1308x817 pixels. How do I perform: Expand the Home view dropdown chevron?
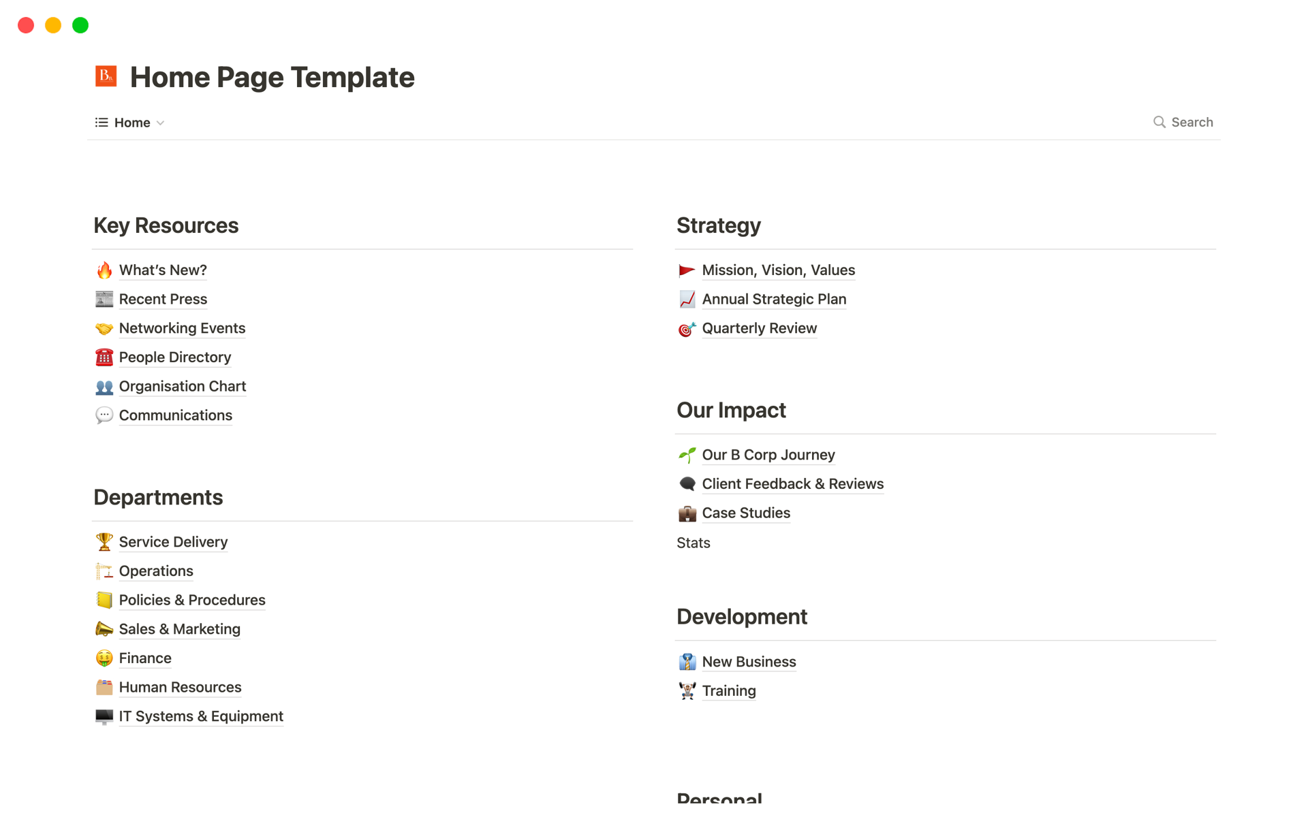(161, 123)
